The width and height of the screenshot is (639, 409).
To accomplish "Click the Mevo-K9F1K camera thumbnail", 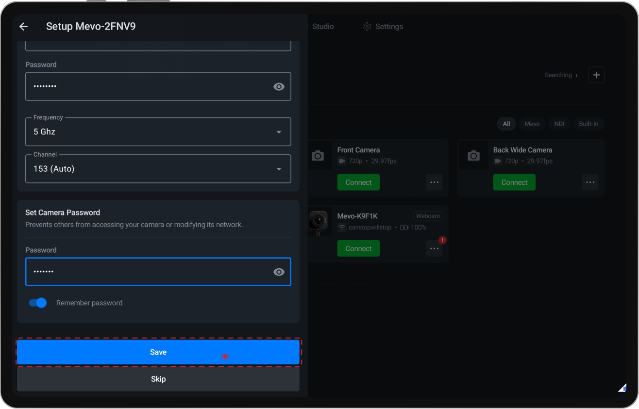I will (x=320, y=222).
